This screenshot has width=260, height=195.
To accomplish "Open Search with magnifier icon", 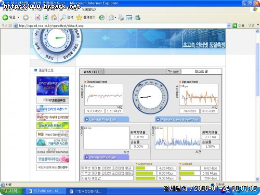I will pyautogui.click(x=63, y=18).
